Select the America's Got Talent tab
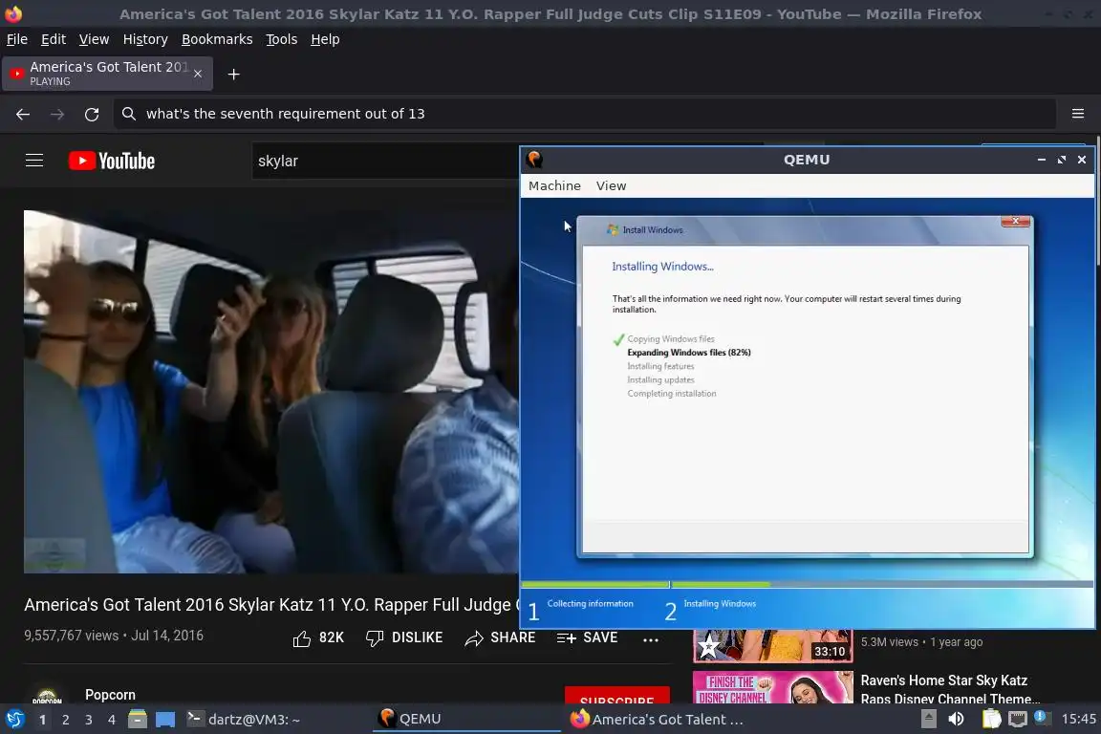 107,74
